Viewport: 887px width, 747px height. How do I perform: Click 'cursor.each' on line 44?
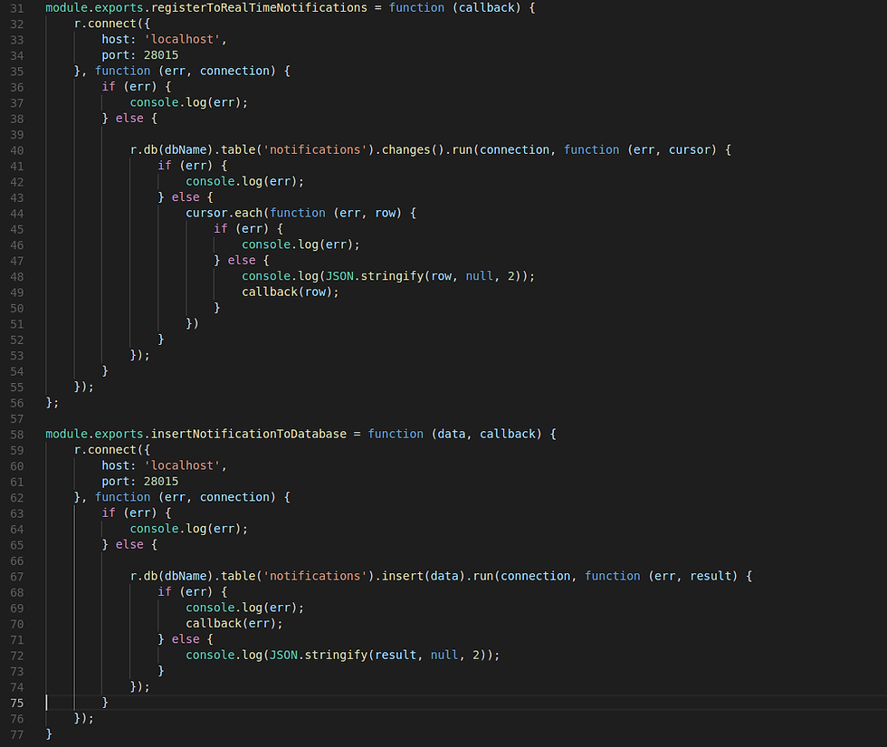coord(224,214)
